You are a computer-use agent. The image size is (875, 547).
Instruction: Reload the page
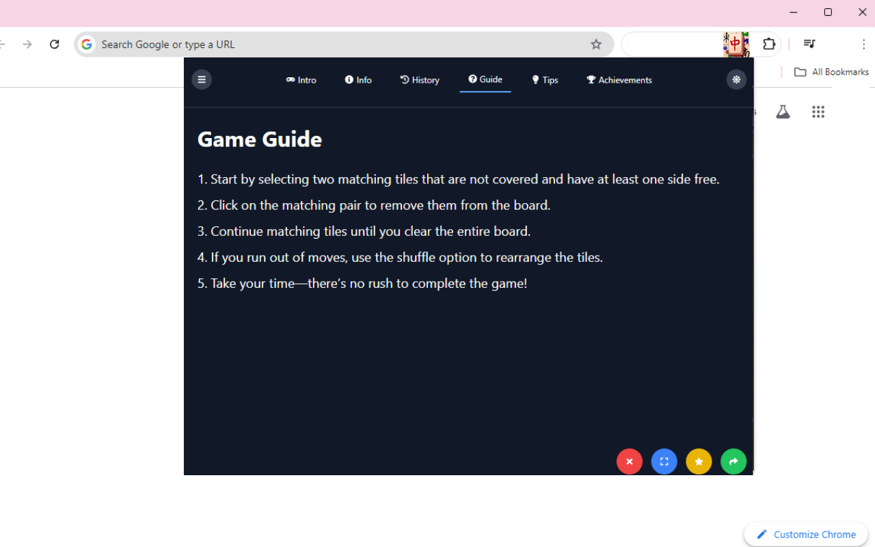(55, 44)
